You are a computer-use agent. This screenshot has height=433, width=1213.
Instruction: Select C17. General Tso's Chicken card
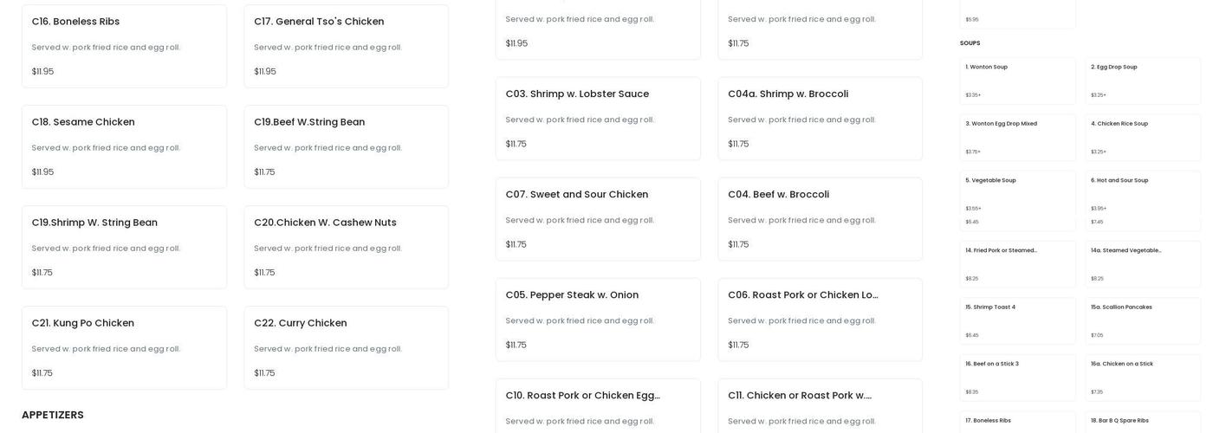click(346, 46)
